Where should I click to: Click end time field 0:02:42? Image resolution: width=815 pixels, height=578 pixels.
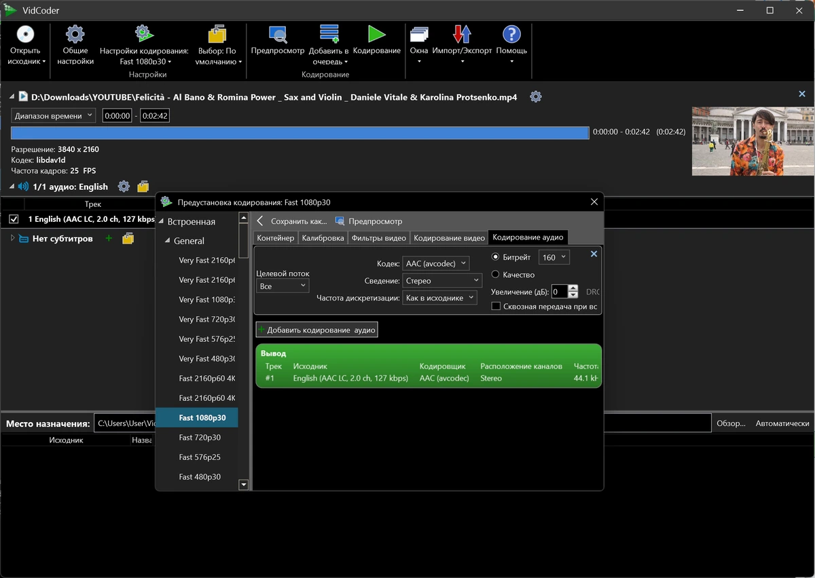point(155,116)
